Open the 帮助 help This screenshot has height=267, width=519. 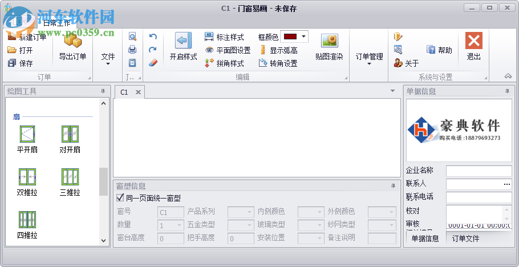439,50
